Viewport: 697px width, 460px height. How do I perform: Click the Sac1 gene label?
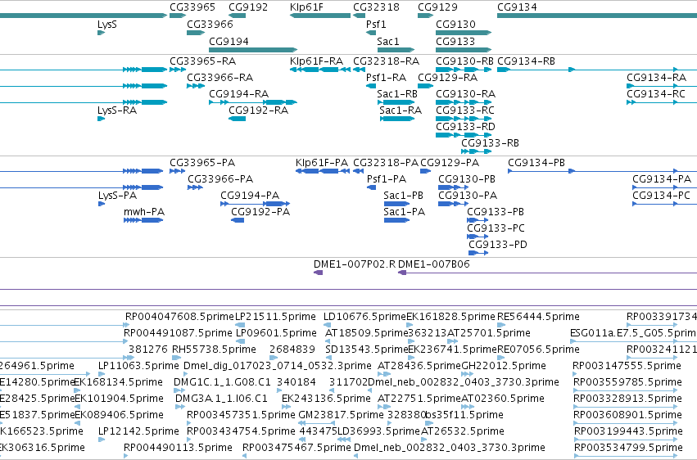(388, 42)
